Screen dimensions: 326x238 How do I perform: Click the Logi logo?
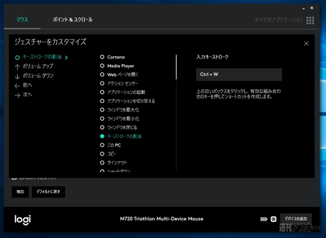23,220
